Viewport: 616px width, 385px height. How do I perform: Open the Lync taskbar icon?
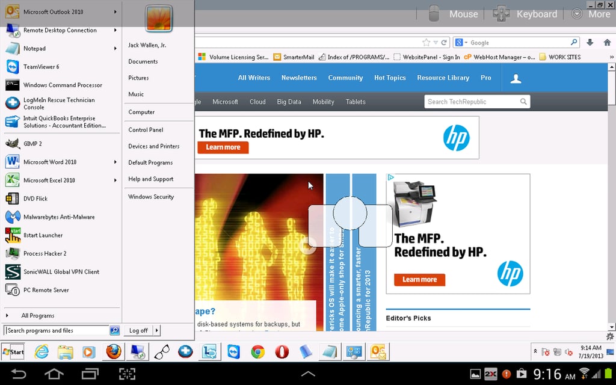[x=210, y=351]
